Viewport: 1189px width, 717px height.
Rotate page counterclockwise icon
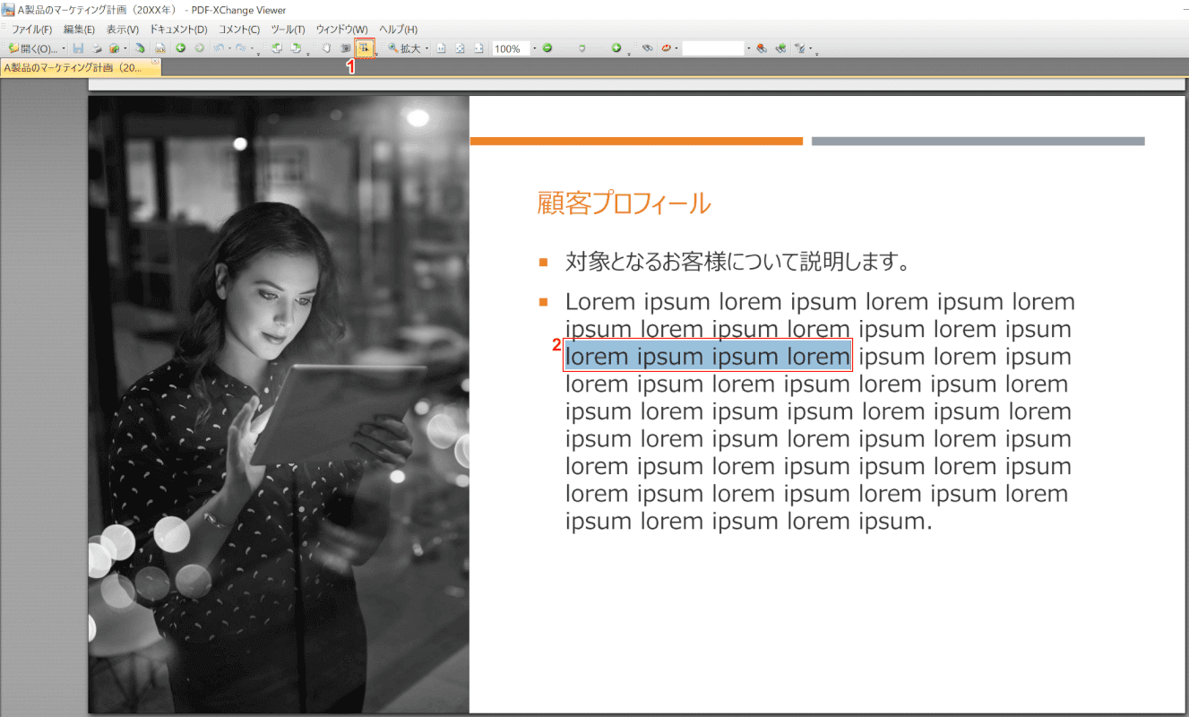[277, 48]
